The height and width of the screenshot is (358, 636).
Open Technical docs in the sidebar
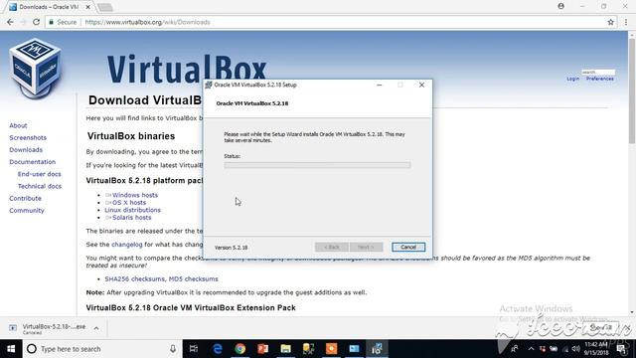click(40, 186)
